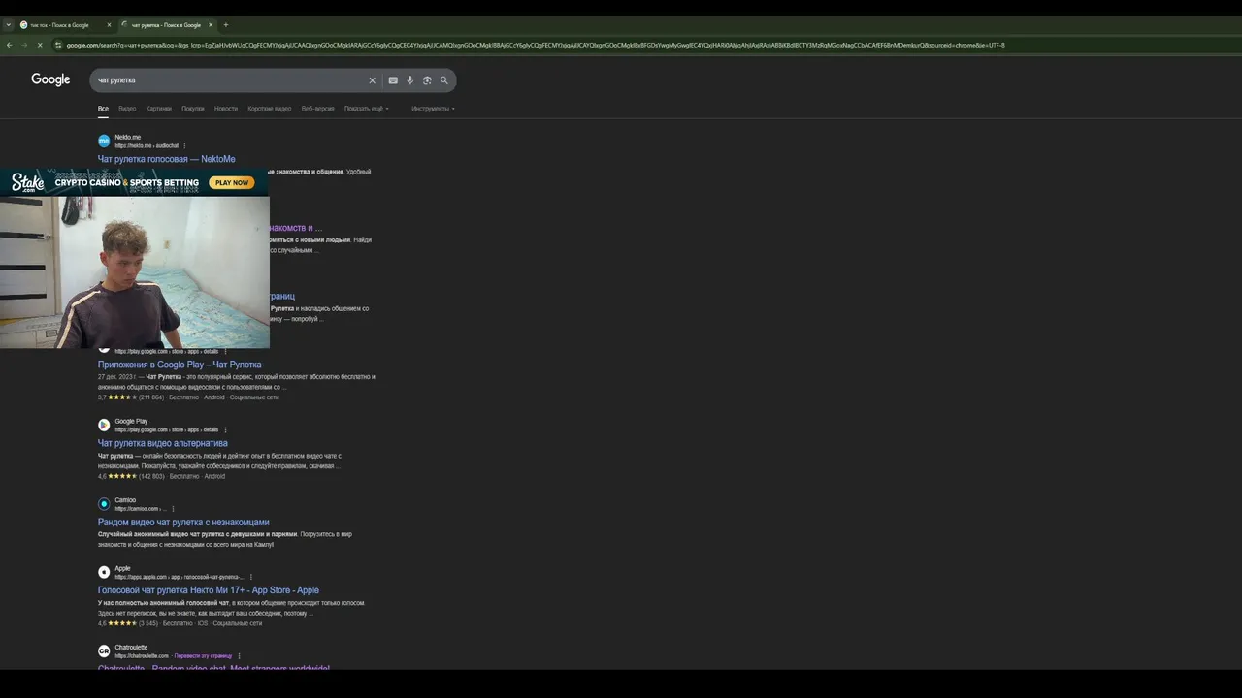Search by image with camera icon
Image resolution: width=1242 pixels, height=698 pixels.
(x=427, y=80)
